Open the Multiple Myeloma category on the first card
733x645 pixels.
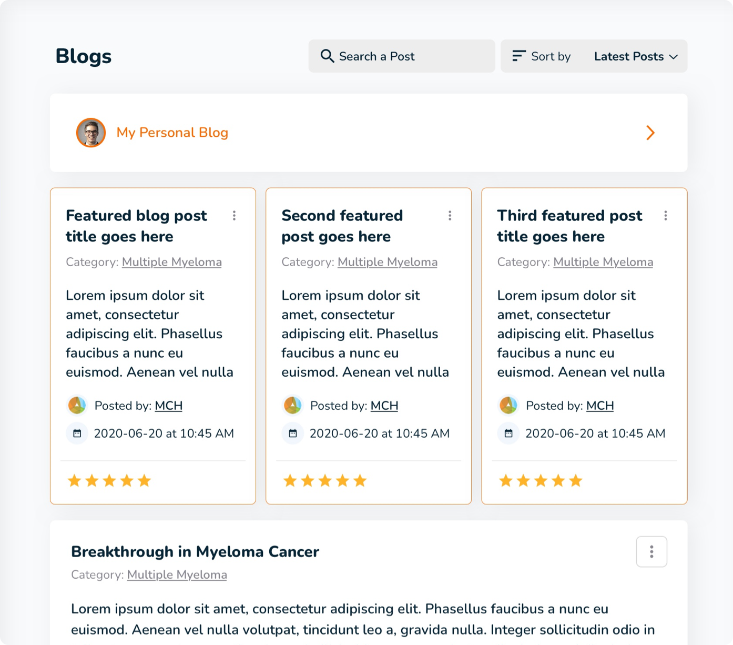click(172, 262)
